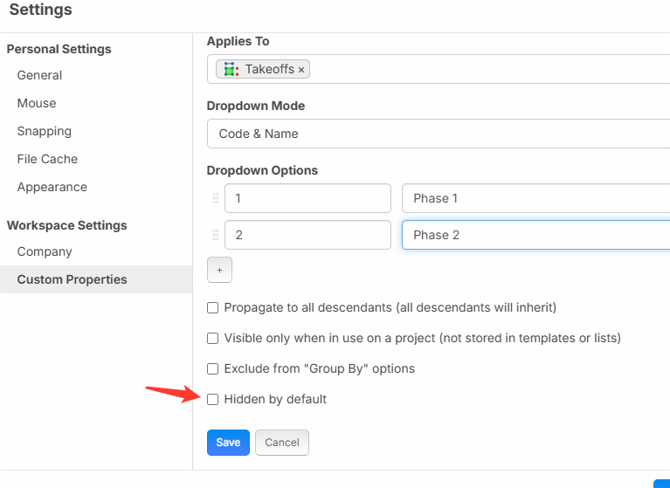Enable Propagate to all descendants checkbox

click(x=212, y=307)
